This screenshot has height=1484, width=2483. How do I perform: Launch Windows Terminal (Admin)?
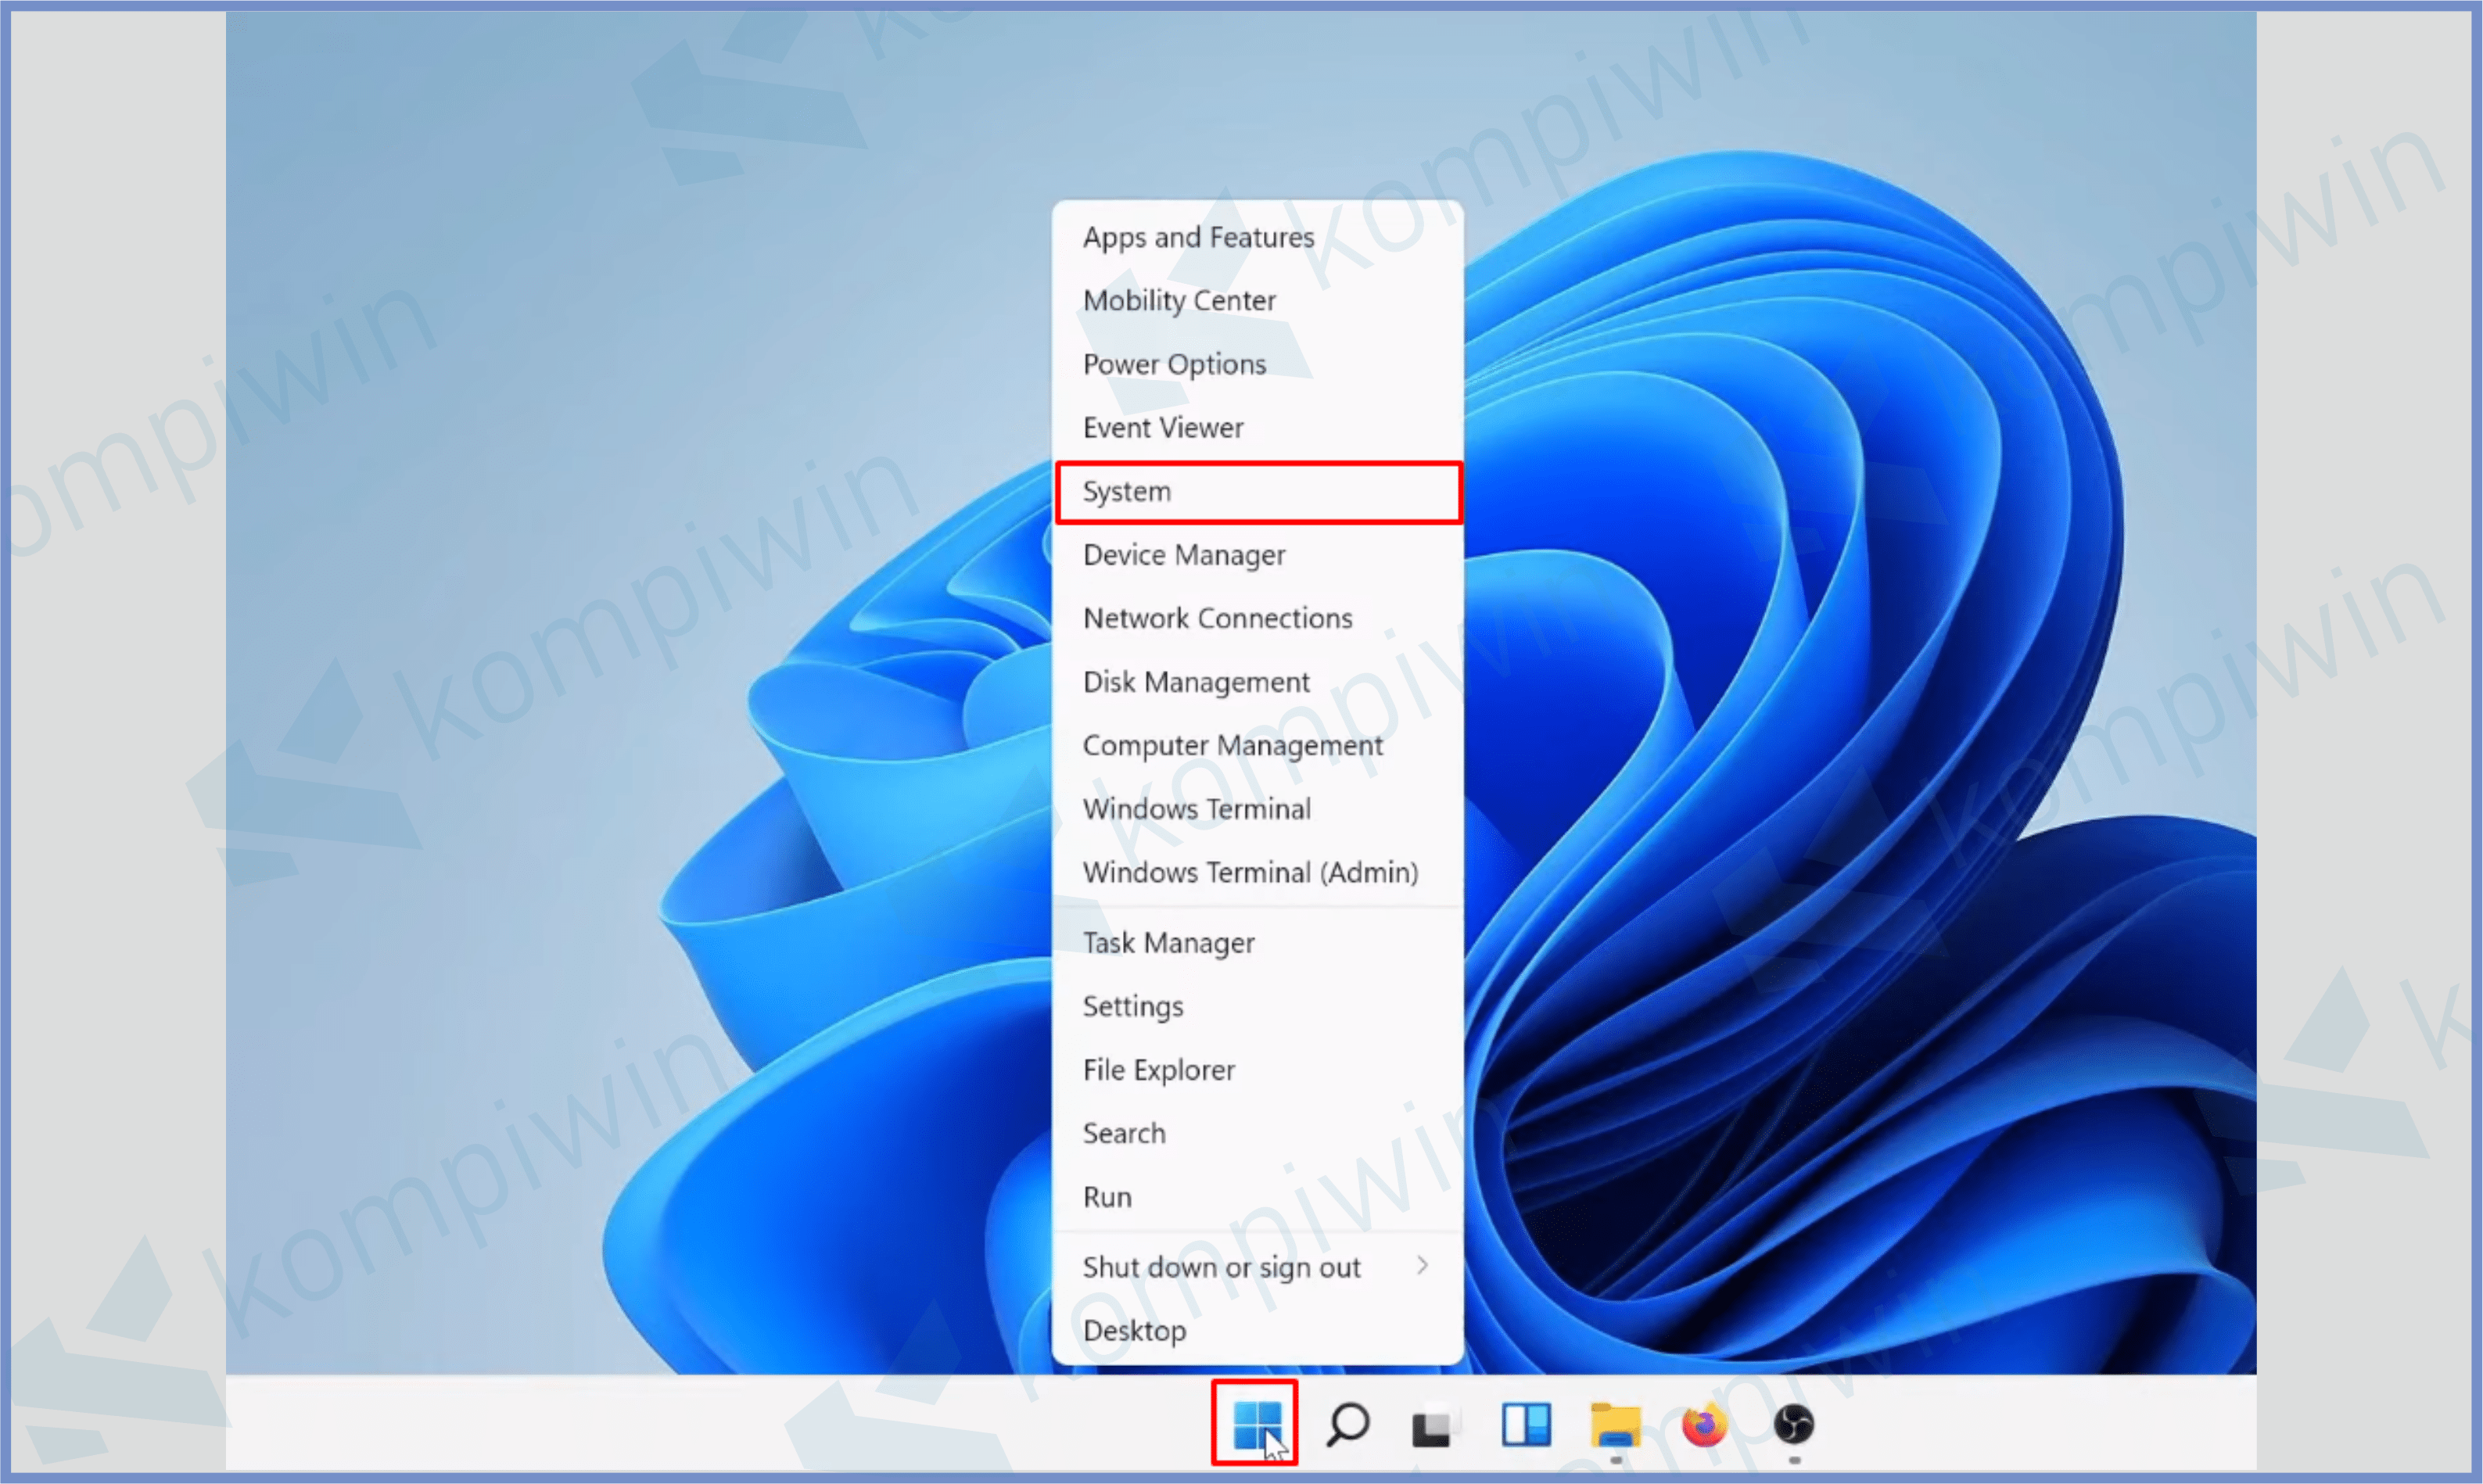click(1250, 872)
